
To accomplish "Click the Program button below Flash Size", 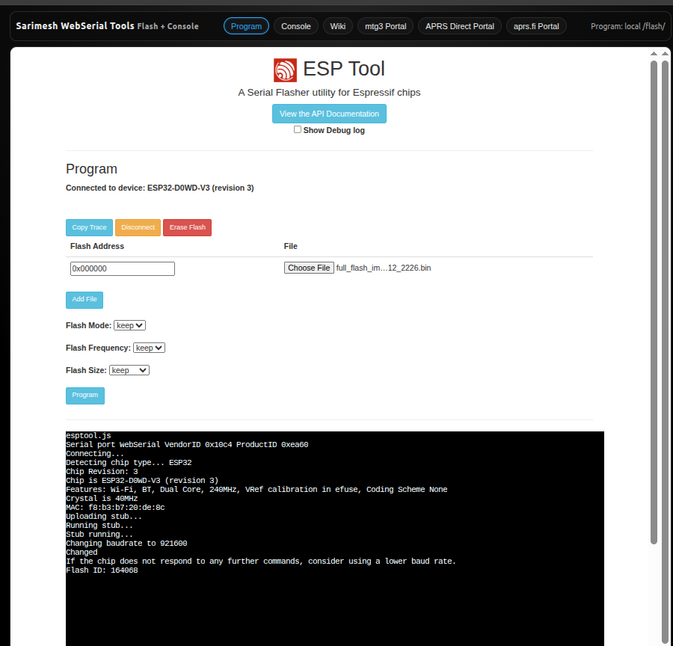I will tap(85, 395).
